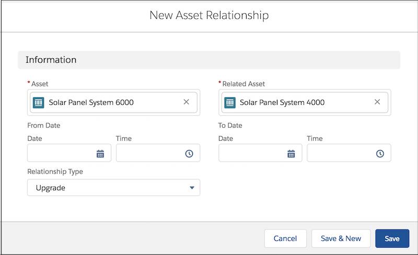Image resolution: width=418 pixels, height=255 pixels.
Task: Click the Information section header
Action: [51, 60]
